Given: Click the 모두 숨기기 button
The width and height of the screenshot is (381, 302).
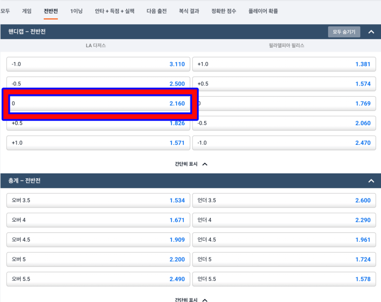Looking at the screenshot, I should (x=344, y=32).
